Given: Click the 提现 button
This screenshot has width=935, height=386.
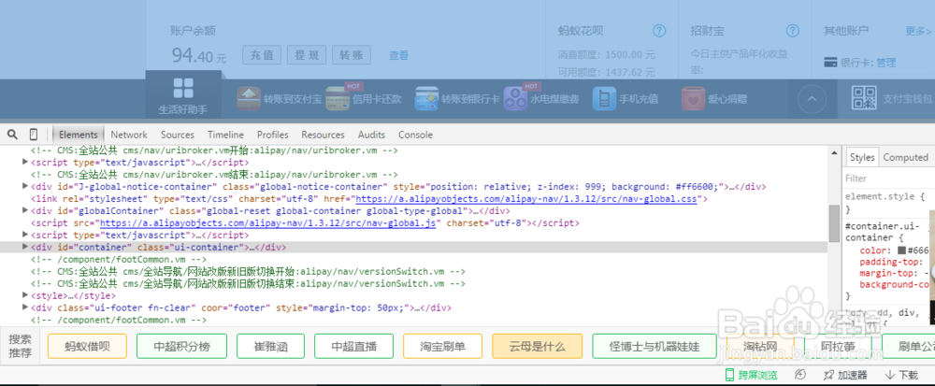Looking at the screenshot, I should pos(307,55).
